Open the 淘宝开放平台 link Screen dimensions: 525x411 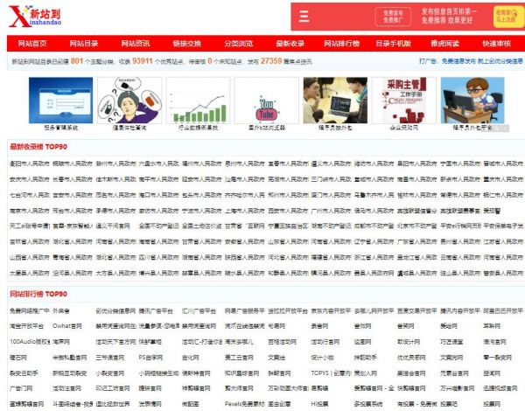coord(27,326)
